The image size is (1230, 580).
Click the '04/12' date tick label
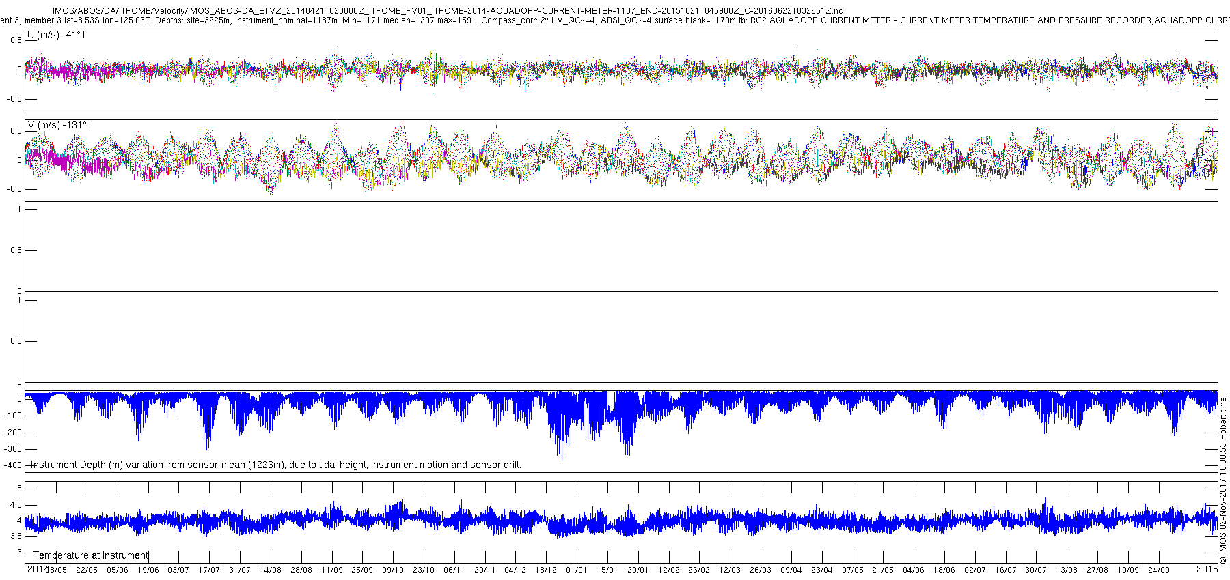[515, 570]
